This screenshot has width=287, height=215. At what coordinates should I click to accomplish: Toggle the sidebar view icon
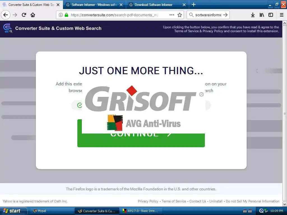click(271, 15)
